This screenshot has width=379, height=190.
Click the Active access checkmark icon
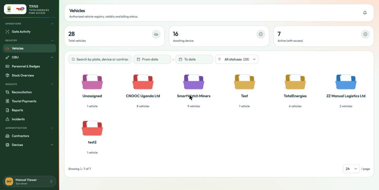(365, 34)
